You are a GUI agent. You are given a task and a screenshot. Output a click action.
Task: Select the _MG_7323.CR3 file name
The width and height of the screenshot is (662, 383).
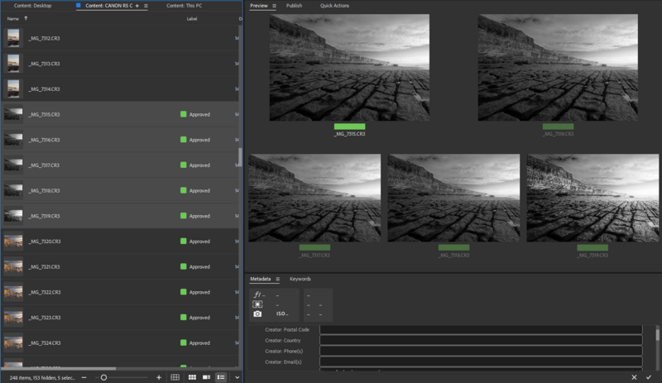[x=45, y=318]
